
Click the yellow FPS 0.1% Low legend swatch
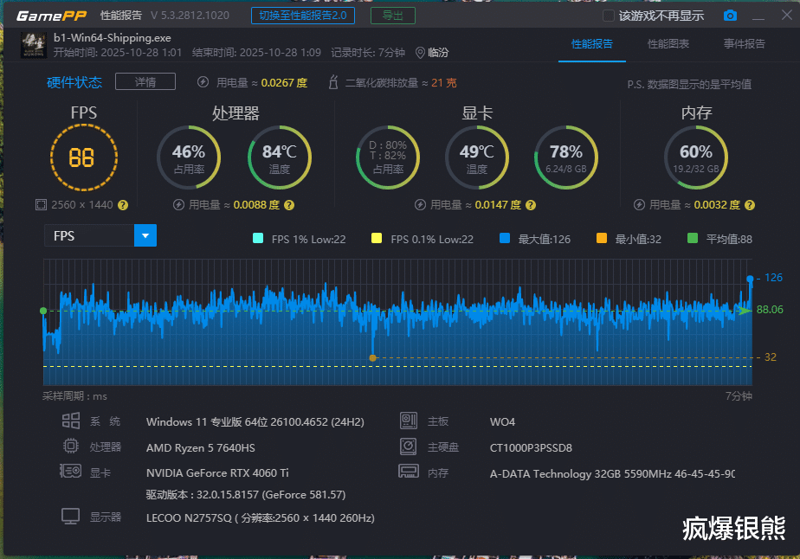pos(377,238)
